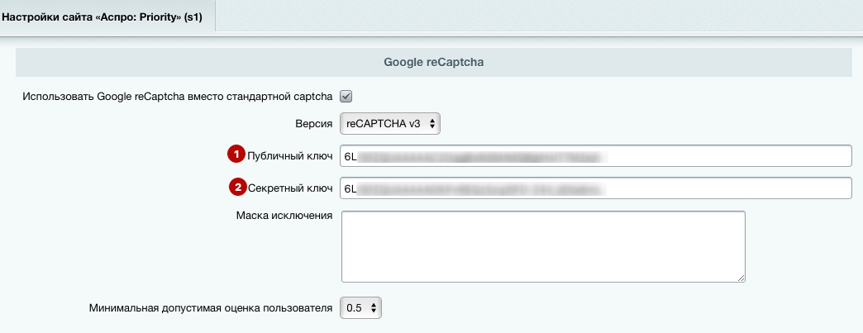The width and height of the screenshot is (863, 333).
Task: Click into the Публичный ключ field
Action: (595, 156)
